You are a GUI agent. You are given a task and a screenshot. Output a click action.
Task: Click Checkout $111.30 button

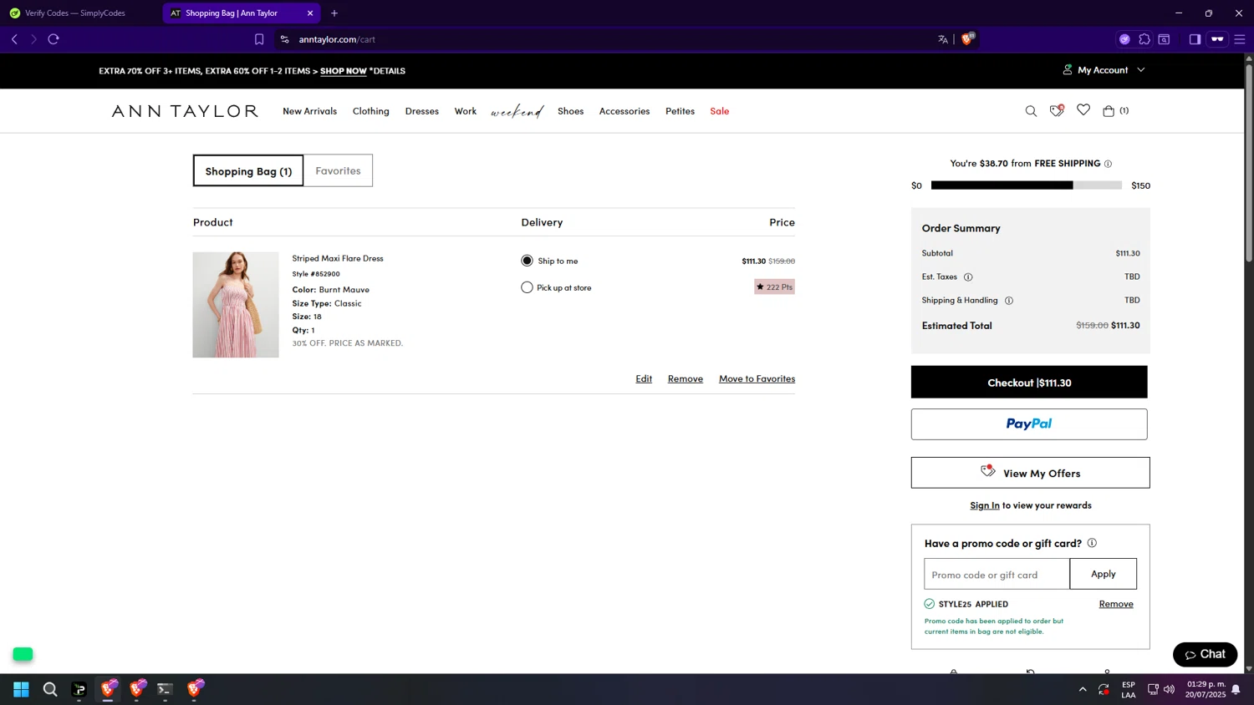1029,382
